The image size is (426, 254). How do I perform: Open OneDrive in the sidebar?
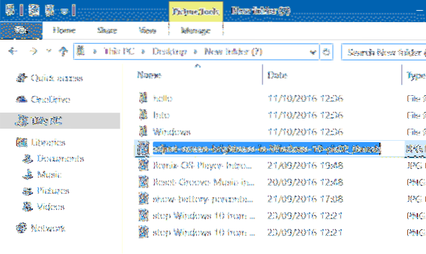[50, 99]
